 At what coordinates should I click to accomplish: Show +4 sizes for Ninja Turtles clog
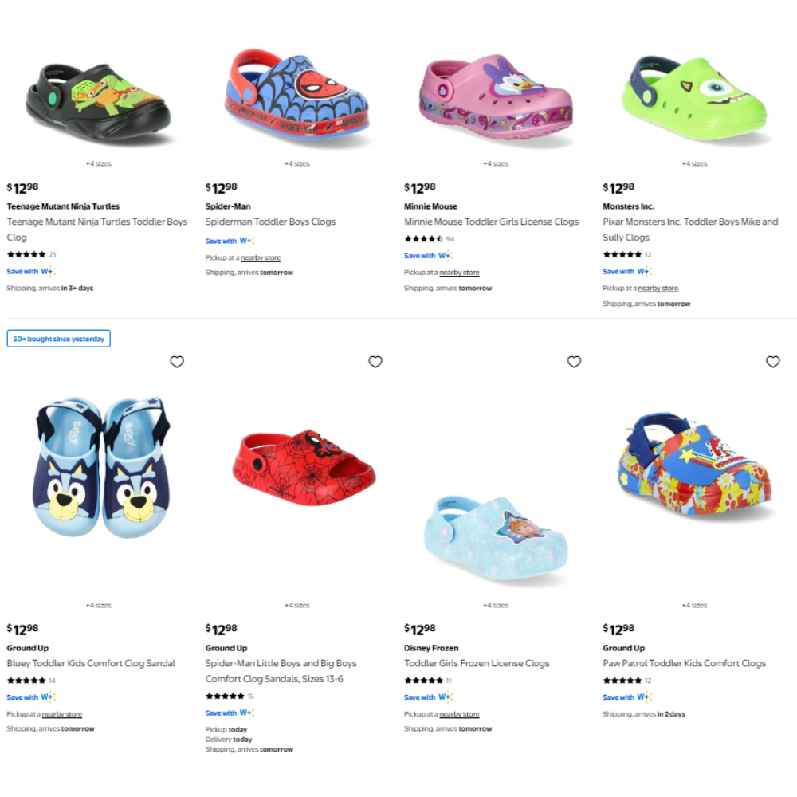99,163
